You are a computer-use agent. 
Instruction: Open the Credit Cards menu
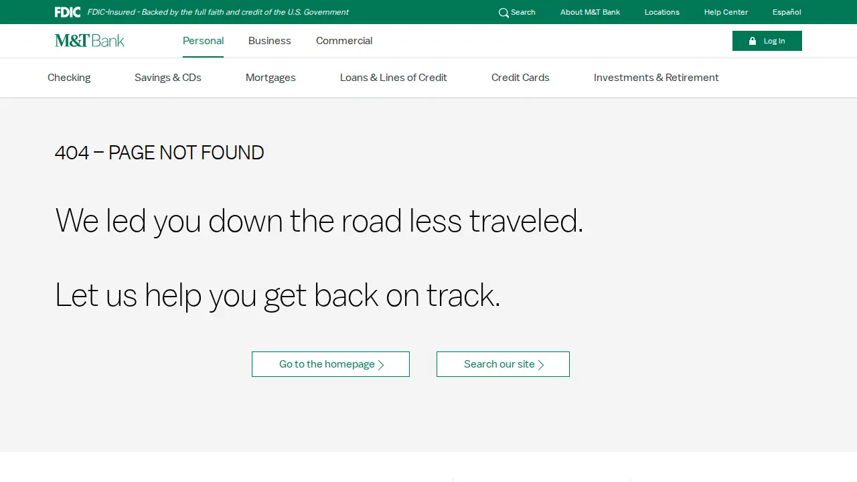(520, 78)
